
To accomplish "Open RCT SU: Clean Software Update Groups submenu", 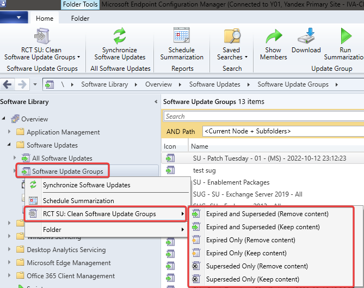I will 106,213.
